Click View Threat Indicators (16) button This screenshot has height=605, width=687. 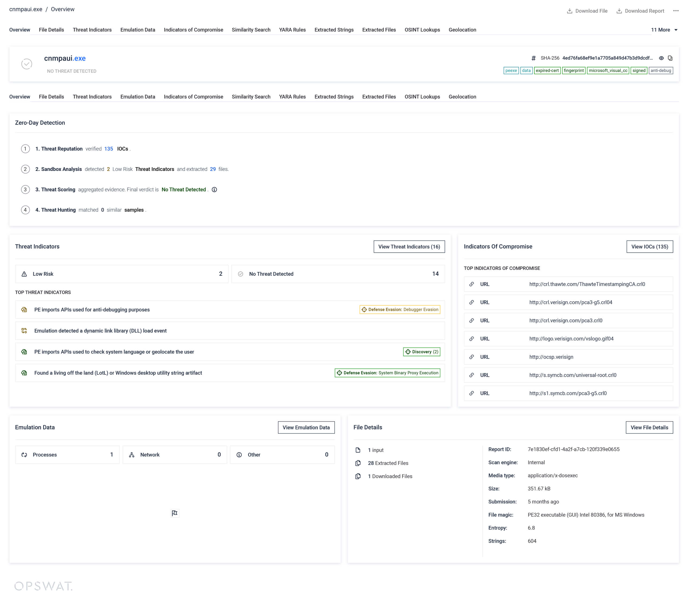(409, 247)
